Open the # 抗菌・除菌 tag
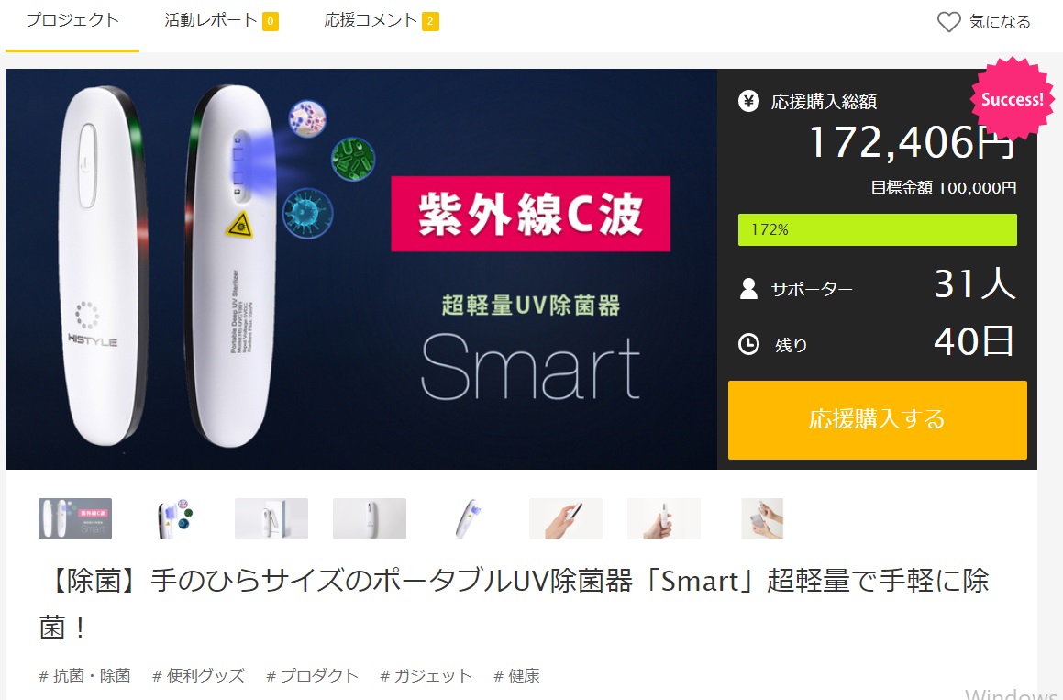The height and width of the screenshot is (700, 1063). 84,675
